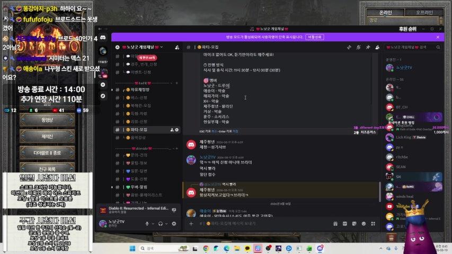This screenshot has width=452, height=254.
Task: Click add channel plus in café category
Action: point(176,83)
